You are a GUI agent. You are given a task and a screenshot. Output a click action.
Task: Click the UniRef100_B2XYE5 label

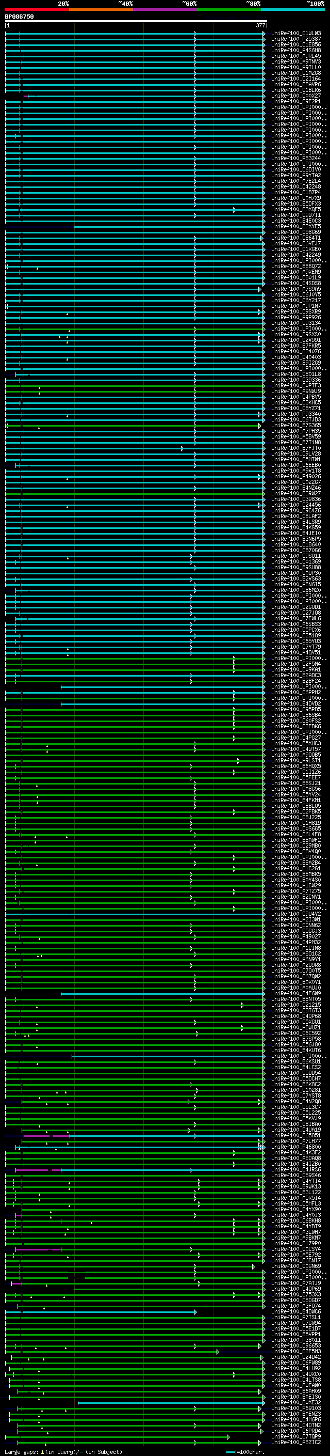[295, 227]
